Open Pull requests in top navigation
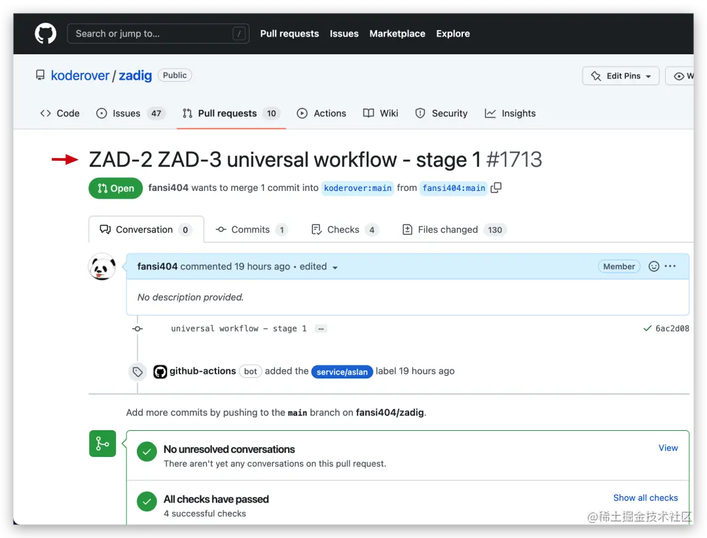The image size is (707, 538). click(289, 34)
